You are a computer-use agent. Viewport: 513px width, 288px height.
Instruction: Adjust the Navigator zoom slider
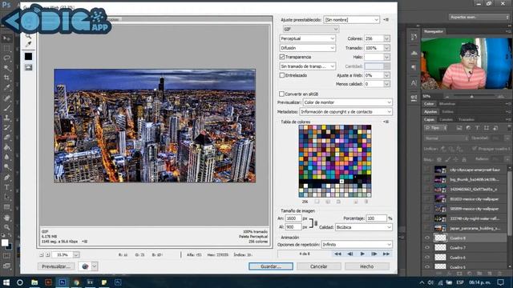pyautogui.click(x=471, y=97)
